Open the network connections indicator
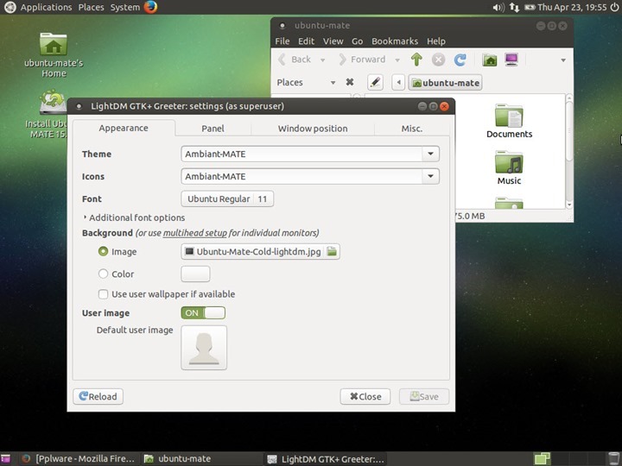 coord(515,7)
